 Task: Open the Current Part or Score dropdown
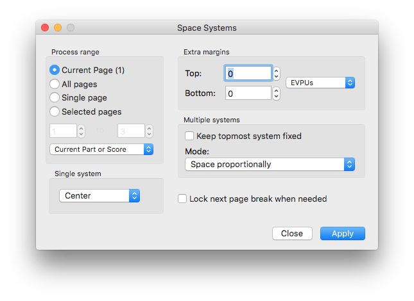pos(101,149)
